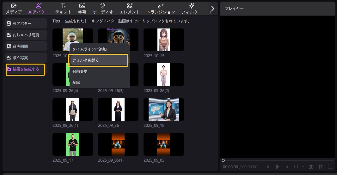Select 歌う写真 in the sidebar
The image size is (337, 175).
(26, 58)
